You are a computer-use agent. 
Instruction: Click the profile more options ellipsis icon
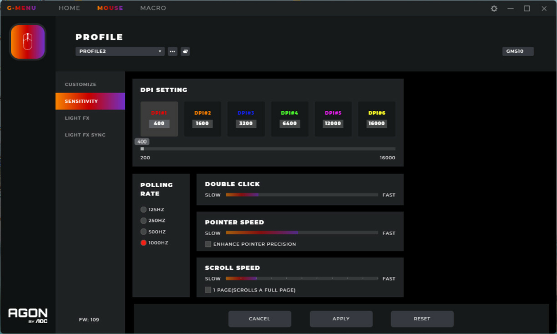172,52
